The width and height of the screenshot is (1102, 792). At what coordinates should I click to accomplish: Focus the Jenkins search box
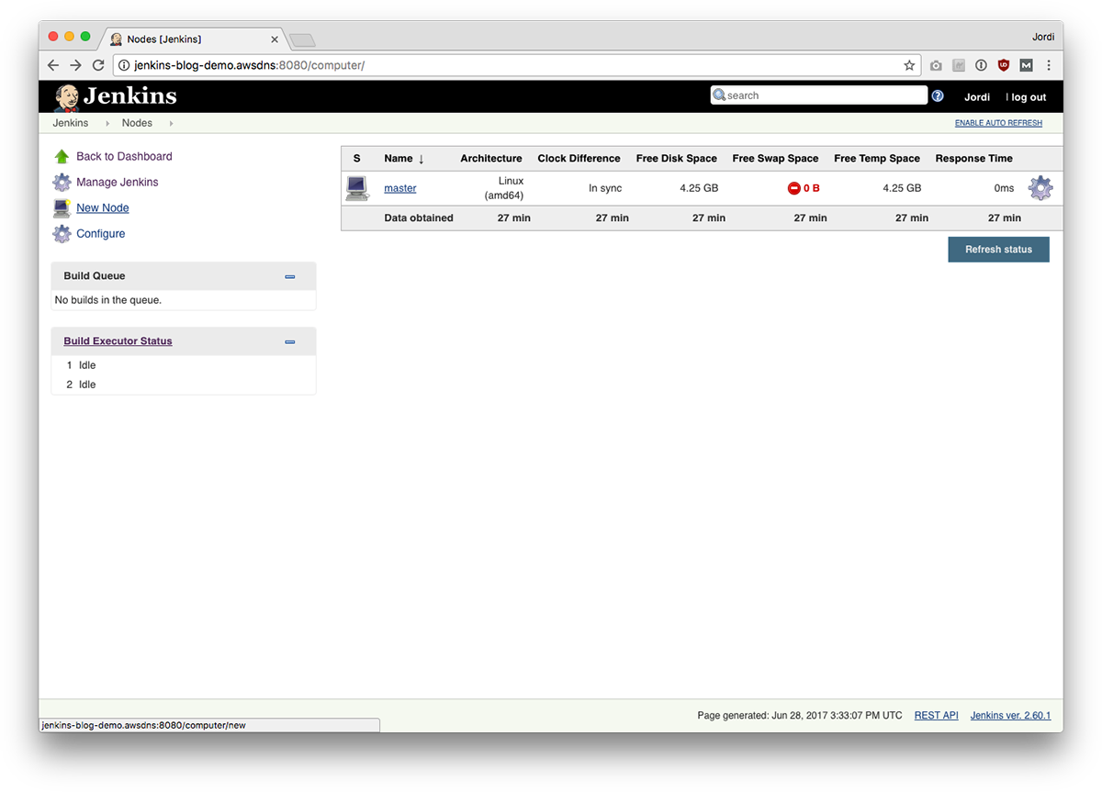819,95
